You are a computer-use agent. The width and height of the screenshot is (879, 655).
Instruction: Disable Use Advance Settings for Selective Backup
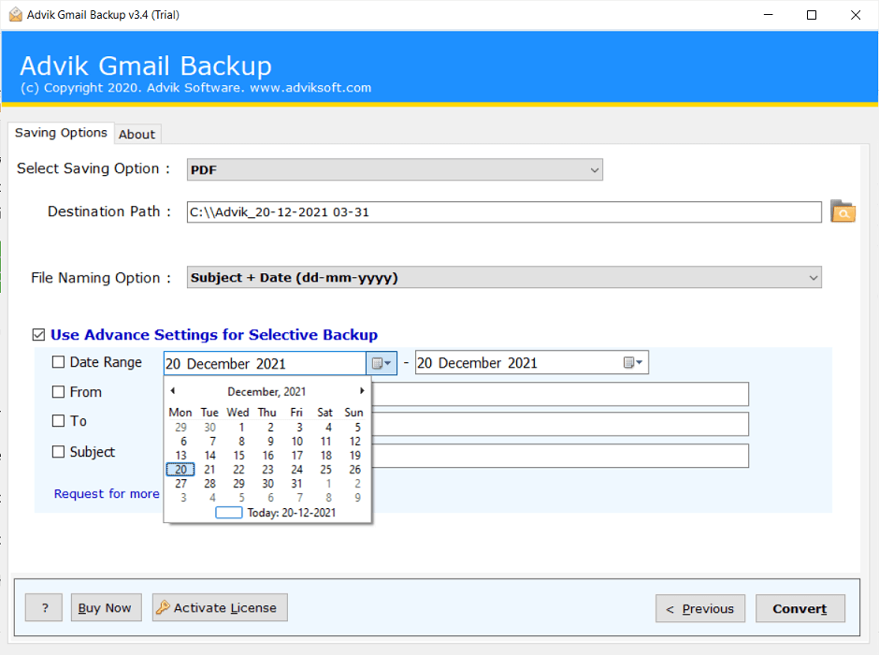pyautogui.click(x=38, y=334)
